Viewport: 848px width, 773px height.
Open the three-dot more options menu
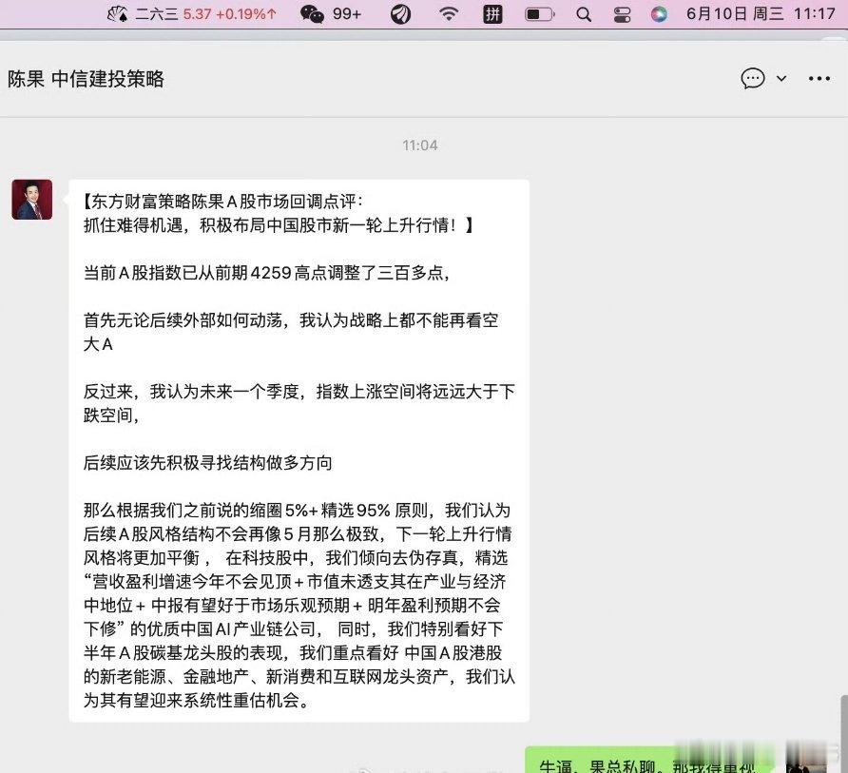pyautogui.click(x=819, y=78)
